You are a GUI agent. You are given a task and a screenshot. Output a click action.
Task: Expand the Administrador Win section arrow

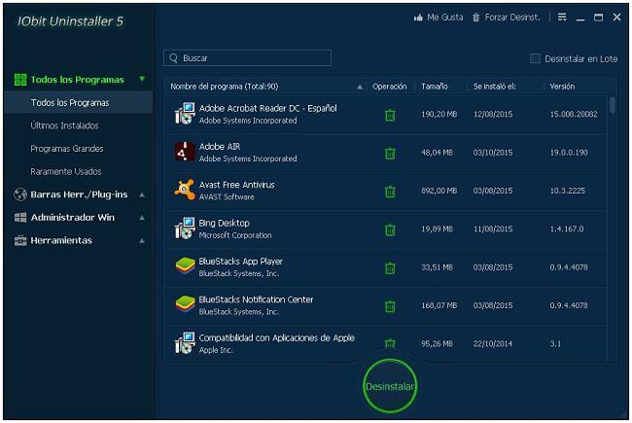142,218
